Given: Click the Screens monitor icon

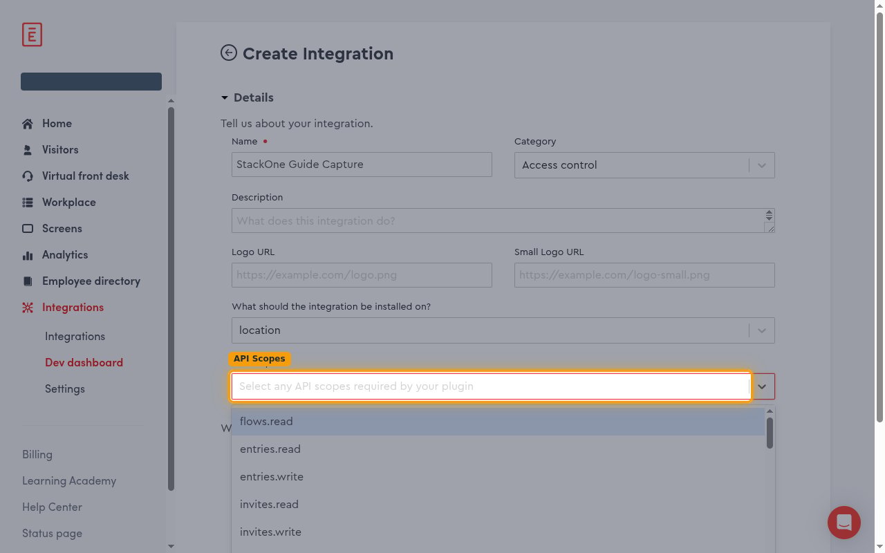Looking at the screenshot, I should (28, 229).
